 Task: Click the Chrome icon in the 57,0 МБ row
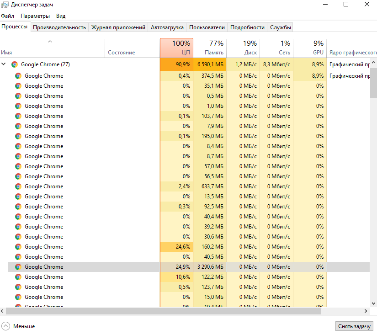pyautogui.click(x=18, y=166)
